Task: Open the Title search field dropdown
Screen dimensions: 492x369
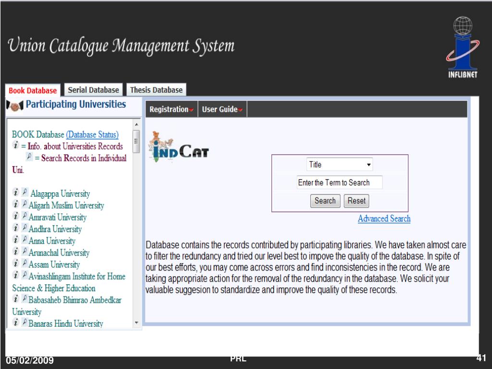Action: tap(340, 164)
